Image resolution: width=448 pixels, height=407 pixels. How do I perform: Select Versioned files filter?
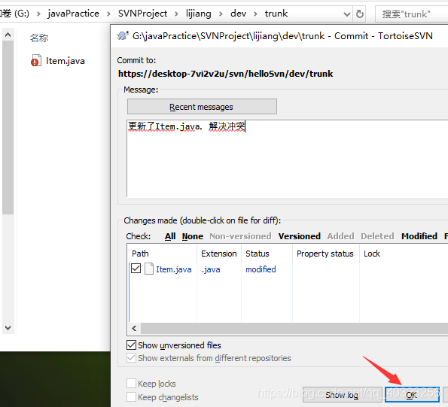(300, 236)
